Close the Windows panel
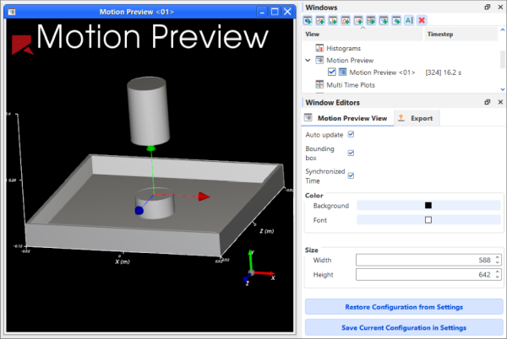507x339 pixels. pos(500,7)
